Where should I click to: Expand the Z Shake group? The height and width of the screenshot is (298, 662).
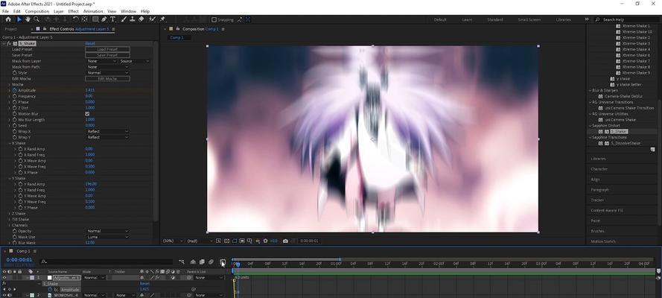9,214
